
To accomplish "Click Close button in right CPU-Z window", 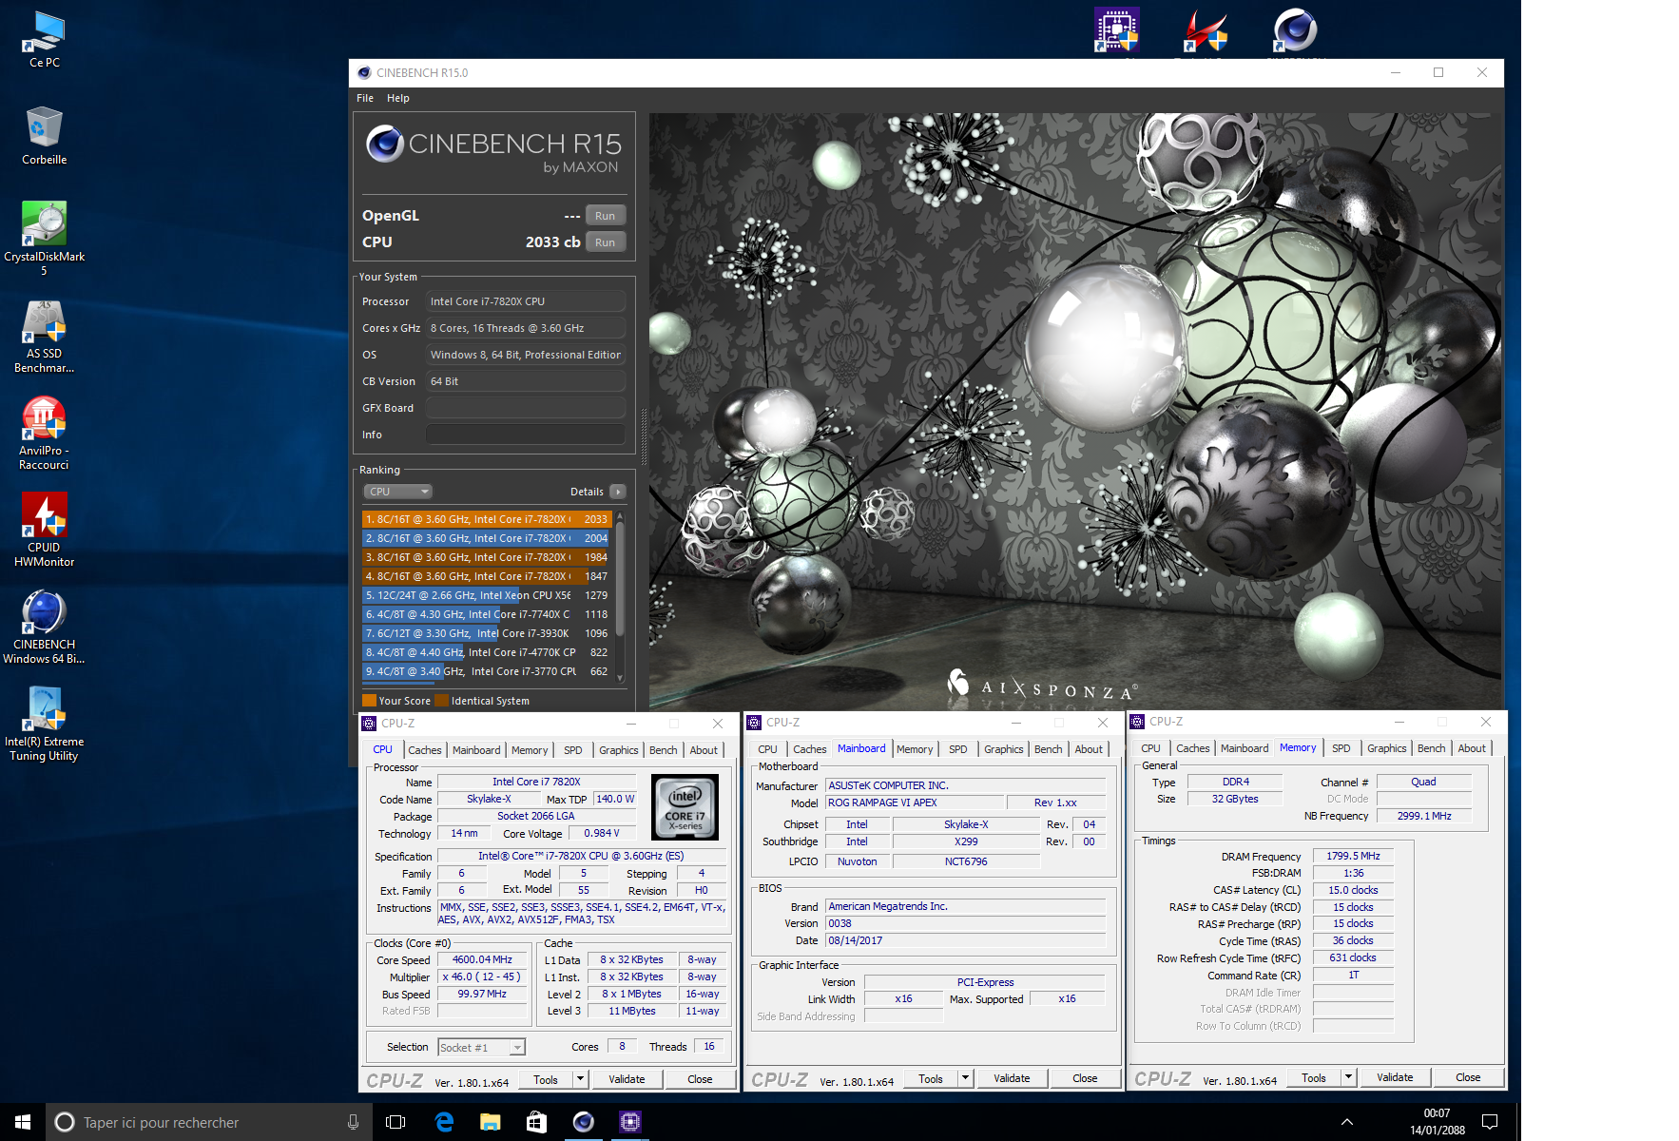I will point(1468,1077).
